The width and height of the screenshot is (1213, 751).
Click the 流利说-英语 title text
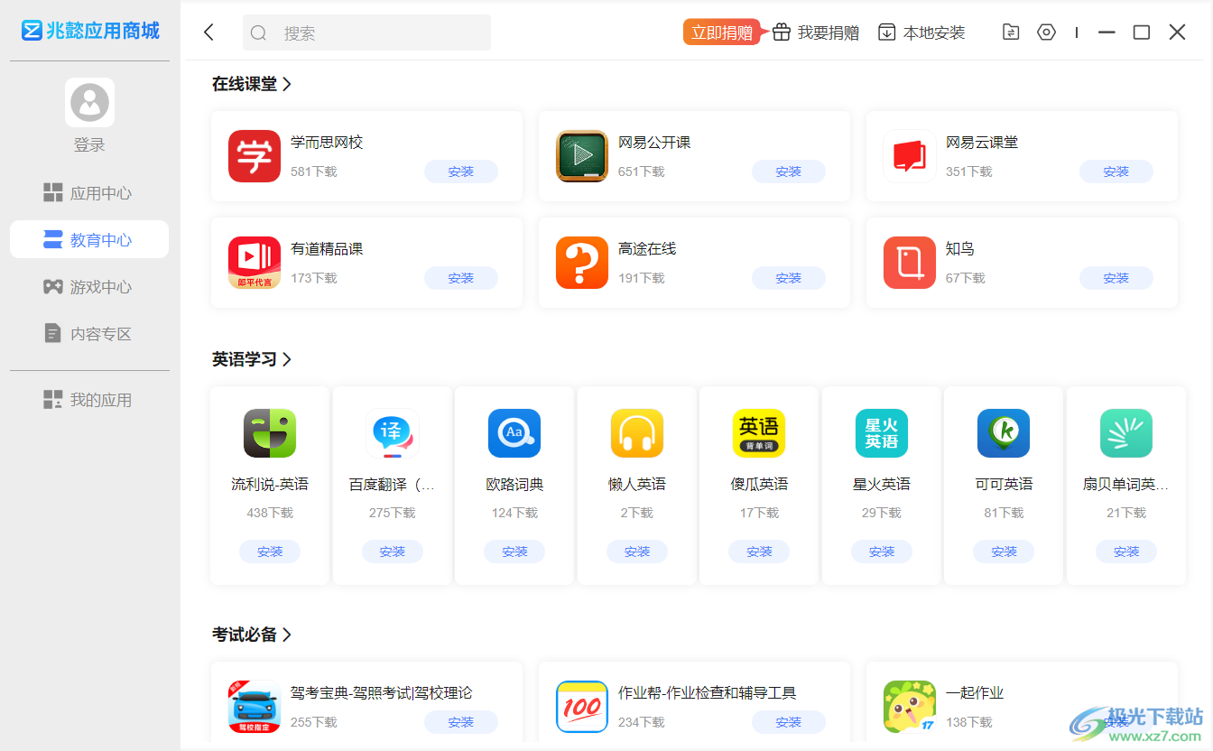pos(270,485)
